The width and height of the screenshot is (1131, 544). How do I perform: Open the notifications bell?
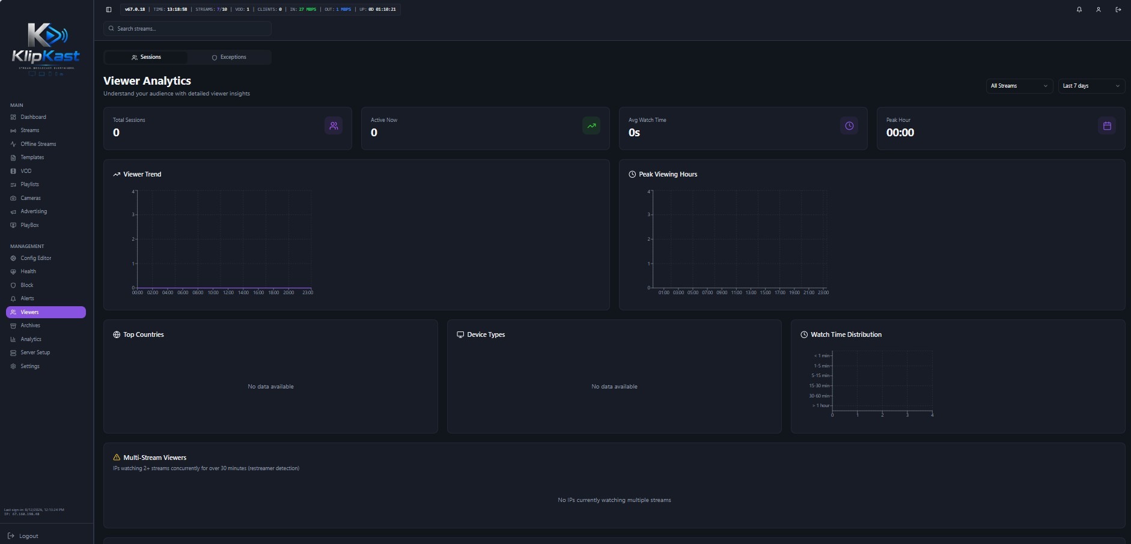[x=1079, y=10]
